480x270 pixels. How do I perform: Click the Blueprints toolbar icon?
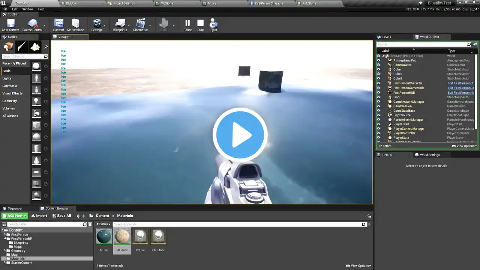click(120, 25)
